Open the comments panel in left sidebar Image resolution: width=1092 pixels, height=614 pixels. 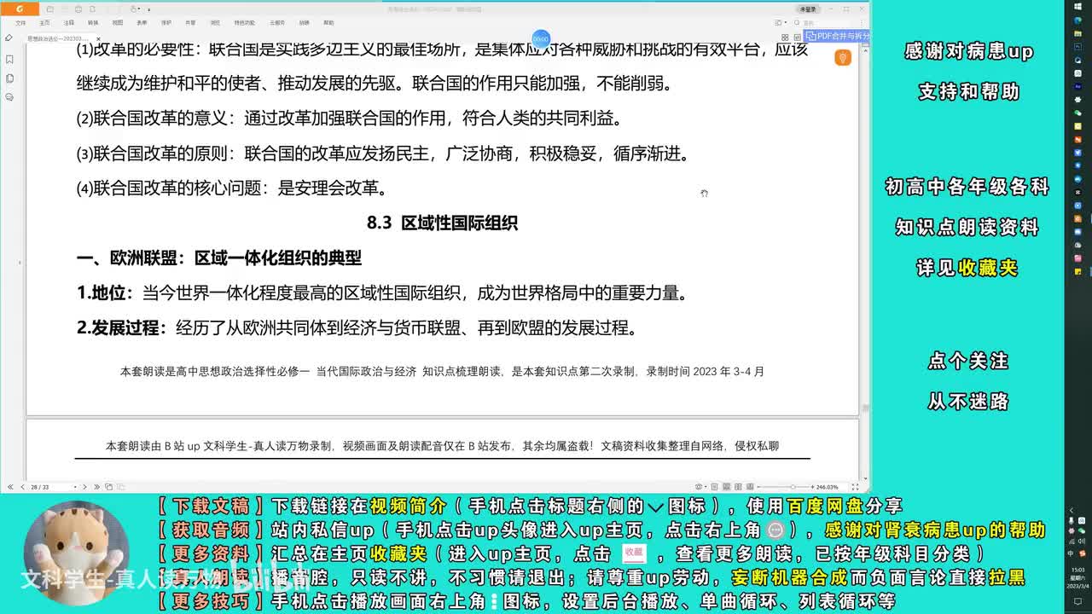9,97
